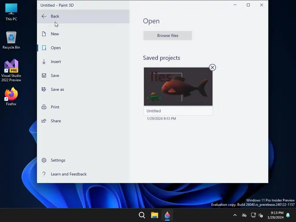Click the Settings gear icon

click(x=44, y=160)
